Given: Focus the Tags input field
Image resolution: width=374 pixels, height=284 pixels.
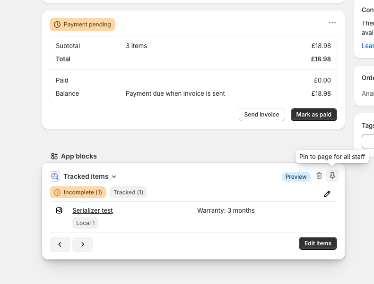Looking at the screenshot, I should 368,142.
